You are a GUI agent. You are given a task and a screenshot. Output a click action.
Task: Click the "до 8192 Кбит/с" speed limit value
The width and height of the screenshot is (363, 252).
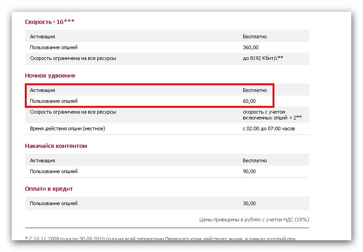263,58
